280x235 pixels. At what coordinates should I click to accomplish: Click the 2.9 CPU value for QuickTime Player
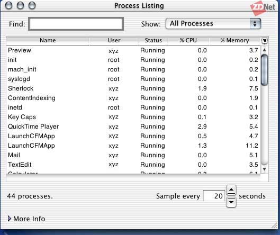point(202,126)
